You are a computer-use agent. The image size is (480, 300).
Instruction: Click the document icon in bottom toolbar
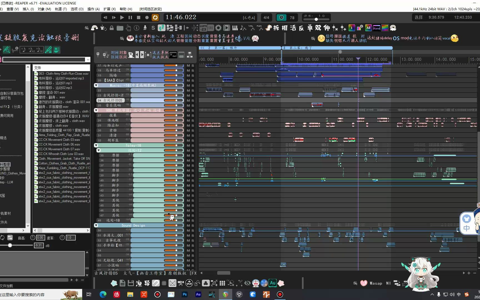(122, 283)
